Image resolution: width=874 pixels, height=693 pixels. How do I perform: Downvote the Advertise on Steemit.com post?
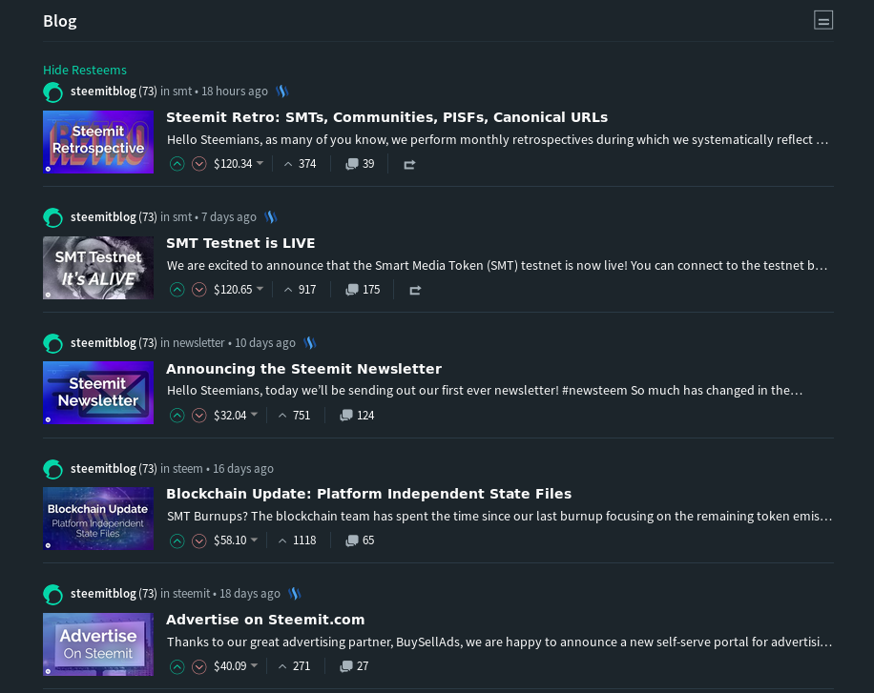click(x=199, y=667)
